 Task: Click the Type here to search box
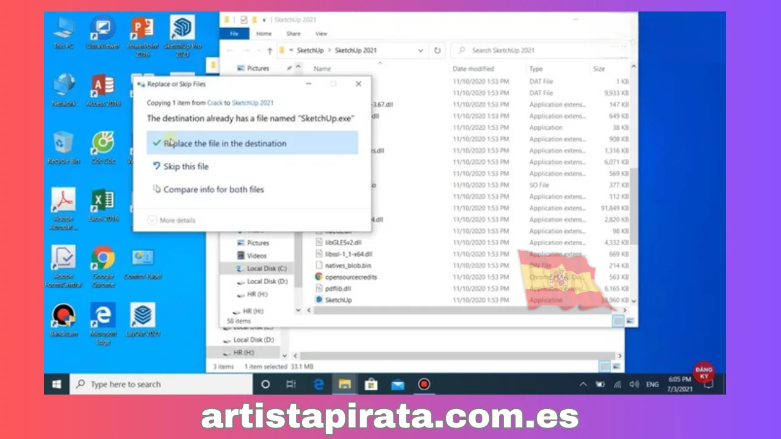point(161,384)
